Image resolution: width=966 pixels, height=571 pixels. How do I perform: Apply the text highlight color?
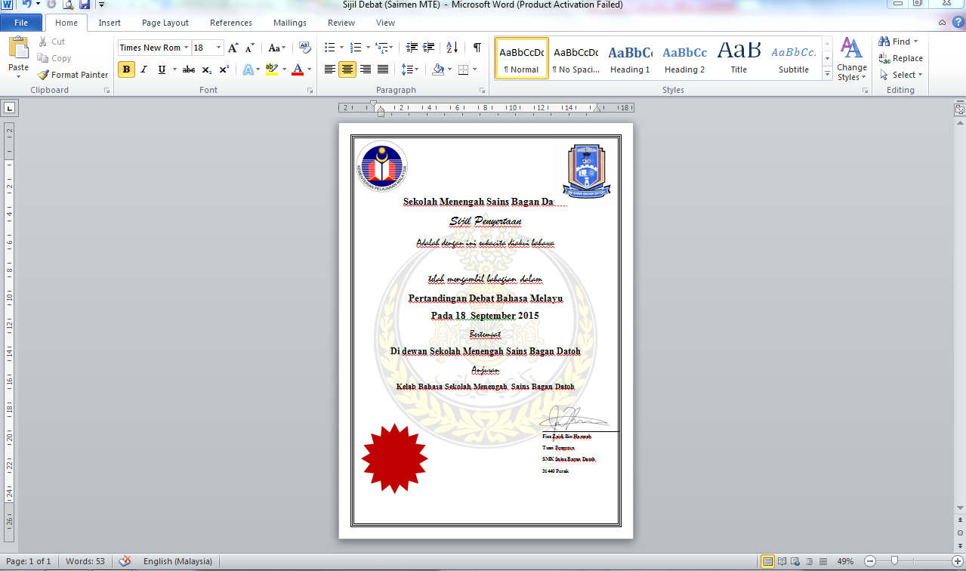point(271,69)
